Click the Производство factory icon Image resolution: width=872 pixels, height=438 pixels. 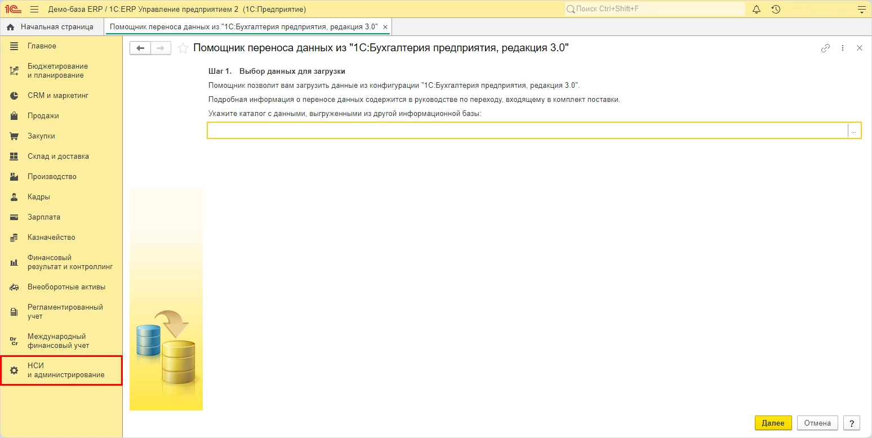[15, 177]
